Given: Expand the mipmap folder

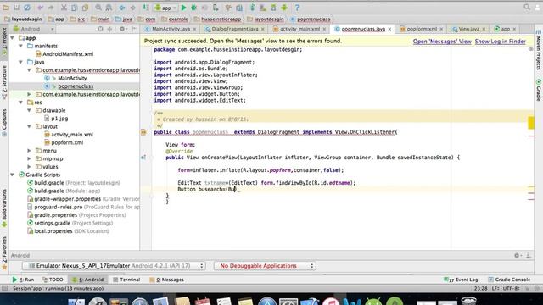Looking at the screenshot, I should click(x=29, y=158).
